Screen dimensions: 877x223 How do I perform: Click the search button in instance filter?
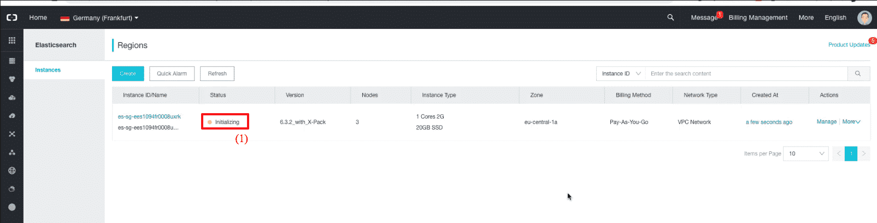(858, 74)
